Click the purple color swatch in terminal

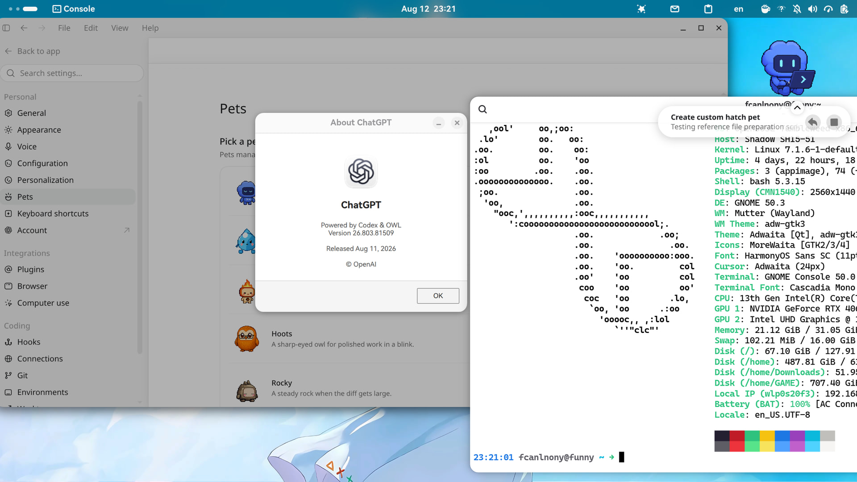797,436
